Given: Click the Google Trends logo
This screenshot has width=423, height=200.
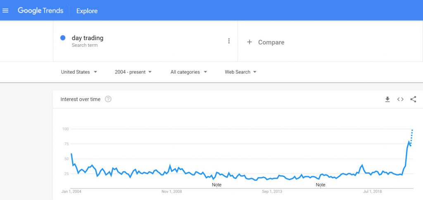Looking at the screenshot, I should point(40,11).
